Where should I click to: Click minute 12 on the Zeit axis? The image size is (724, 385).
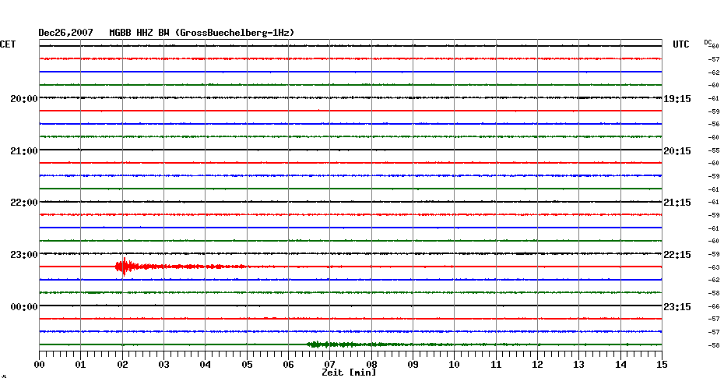[537, 365]
